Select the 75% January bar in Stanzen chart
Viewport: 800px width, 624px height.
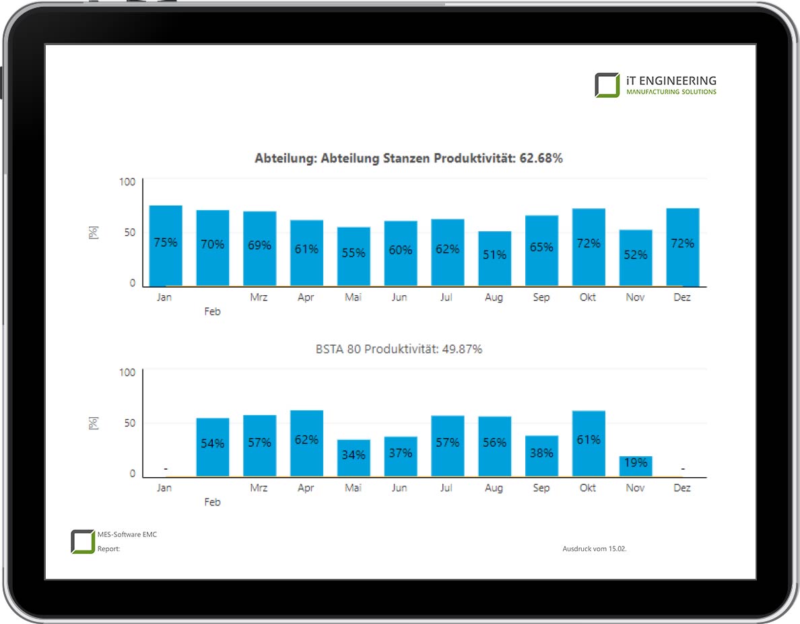[x=165, y=245]
